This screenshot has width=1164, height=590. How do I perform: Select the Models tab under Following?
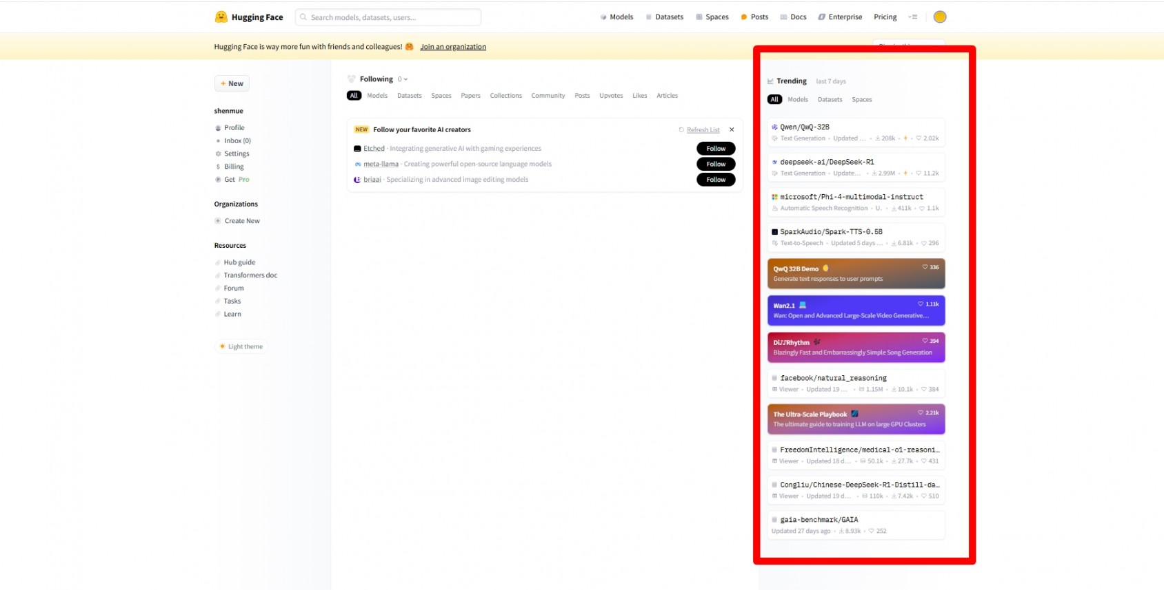(377, 96)
